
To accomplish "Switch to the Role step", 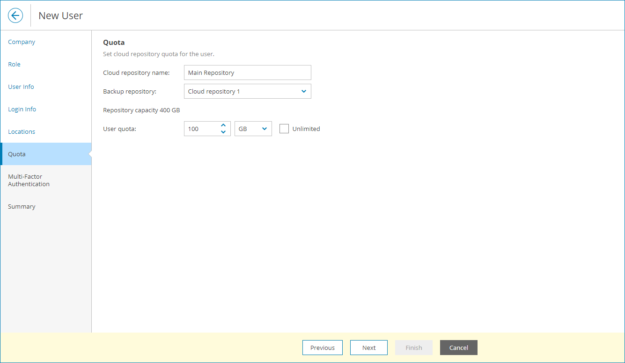I will pos(14,64).
